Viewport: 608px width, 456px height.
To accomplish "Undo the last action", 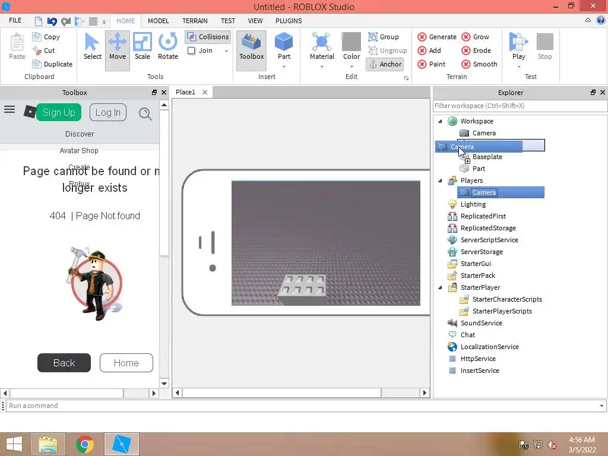I will coord(52,21).
